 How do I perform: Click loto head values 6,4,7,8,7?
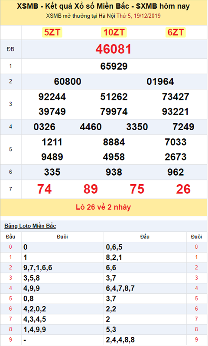point(120,288)
